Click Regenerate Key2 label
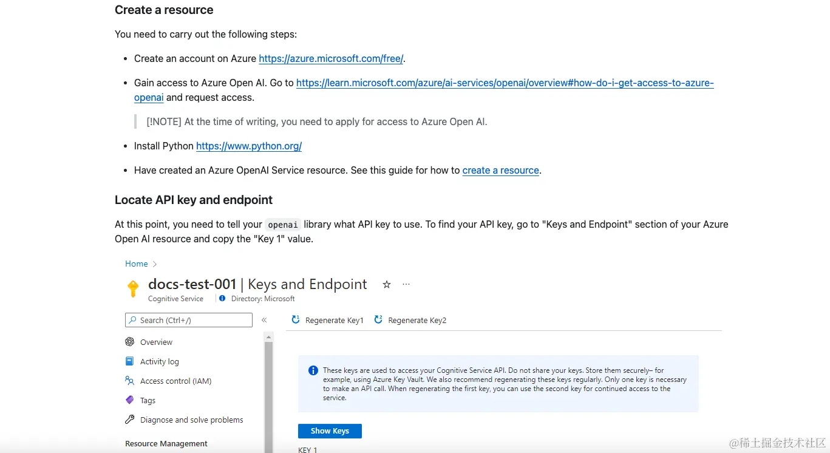Viewport: 830px width, 453px height. point(417,320)
